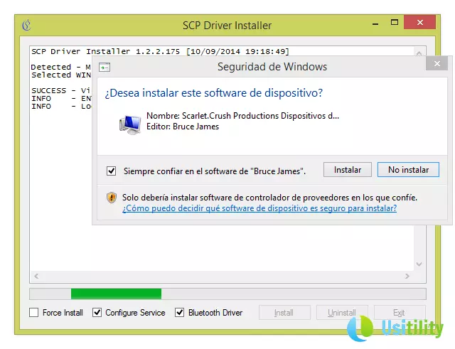Click the Uninstall button
Image resolution: width=455 pixels, height=349 pixels.
341,312
